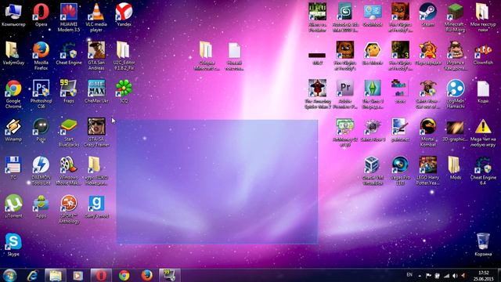Open the Vegas Pro shortcut
Viewport: 501px width, 282px height.
(400, 171)
